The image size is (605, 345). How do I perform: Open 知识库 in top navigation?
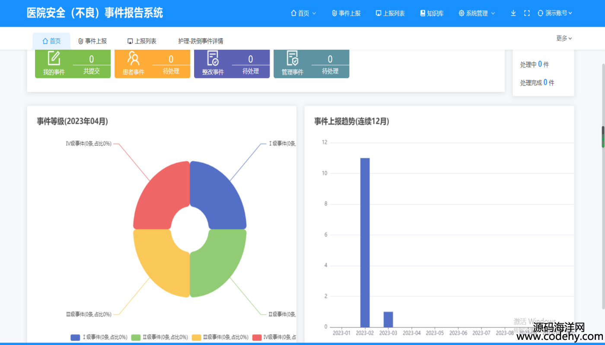[x=432, y=13]
